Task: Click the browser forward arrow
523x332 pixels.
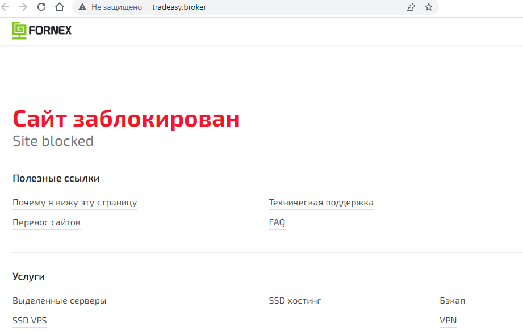Action: (x=23, y=7)
